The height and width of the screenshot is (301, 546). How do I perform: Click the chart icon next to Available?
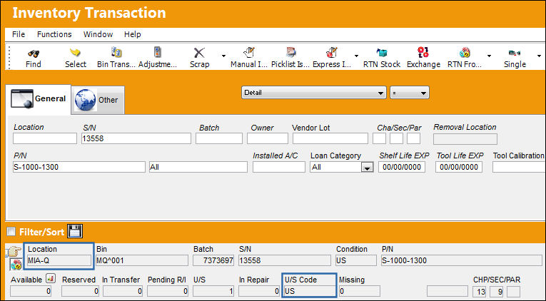51,278
